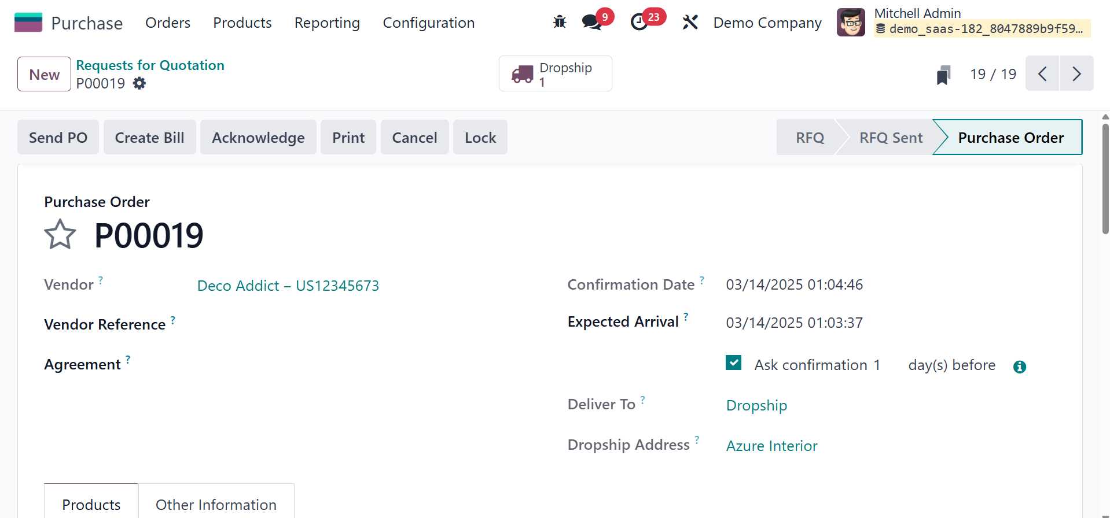Click the wrench and screwdriver tools icon
This screenshot has height=518, width=1110.
(690, 23)
